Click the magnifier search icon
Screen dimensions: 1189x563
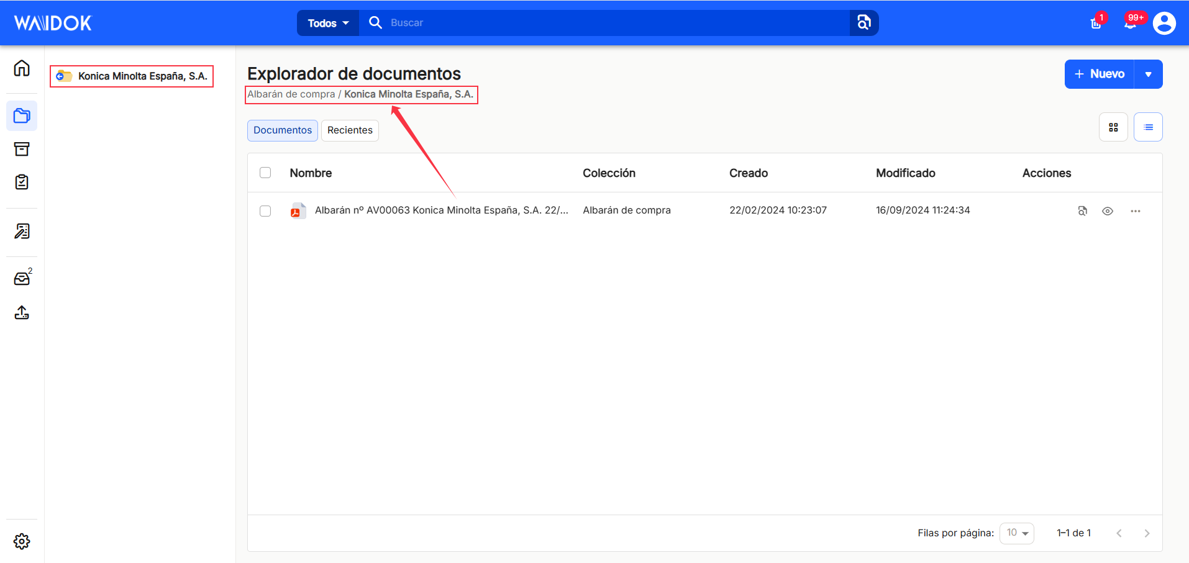point(375,23)
